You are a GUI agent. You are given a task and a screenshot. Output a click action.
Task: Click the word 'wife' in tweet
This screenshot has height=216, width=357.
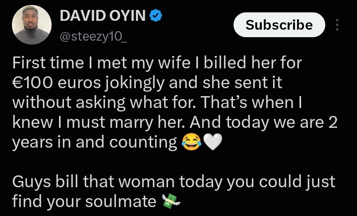tap(174, 62)
